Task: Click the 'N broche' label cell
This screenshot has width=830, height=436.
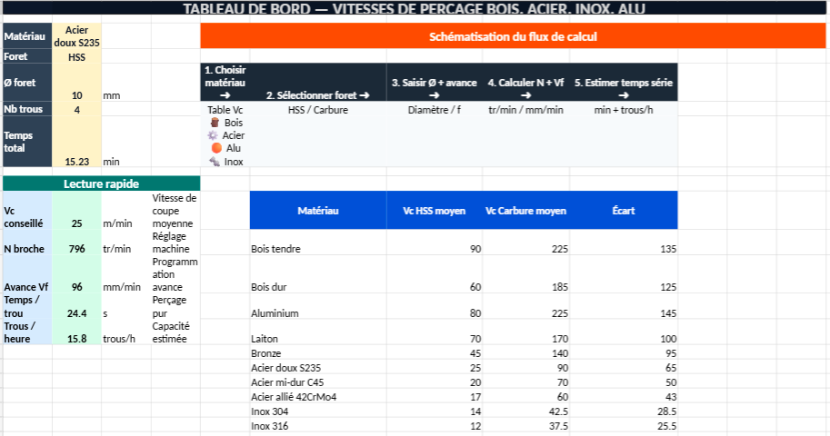Action: [27, 243]
